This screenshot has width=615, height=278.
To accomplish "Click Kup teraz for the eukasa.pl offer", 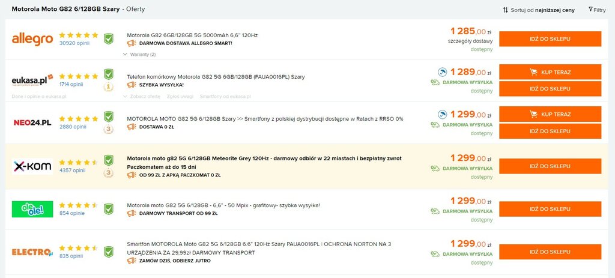I will click(550, 72).
